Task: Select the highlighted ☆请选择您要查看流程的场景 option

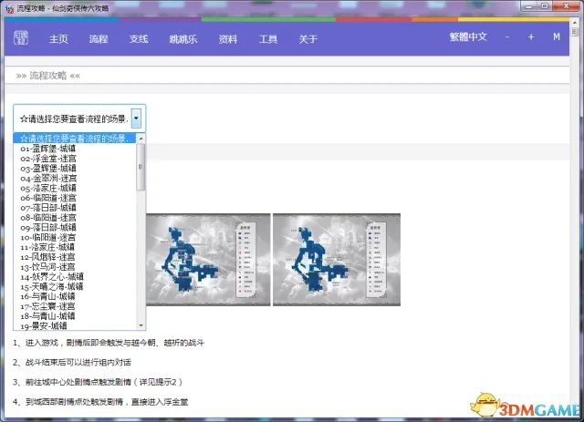Action: pos(75,139)
